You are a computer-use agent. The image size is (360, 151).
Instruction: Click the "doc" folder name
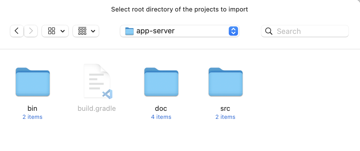tap(161, 108)
